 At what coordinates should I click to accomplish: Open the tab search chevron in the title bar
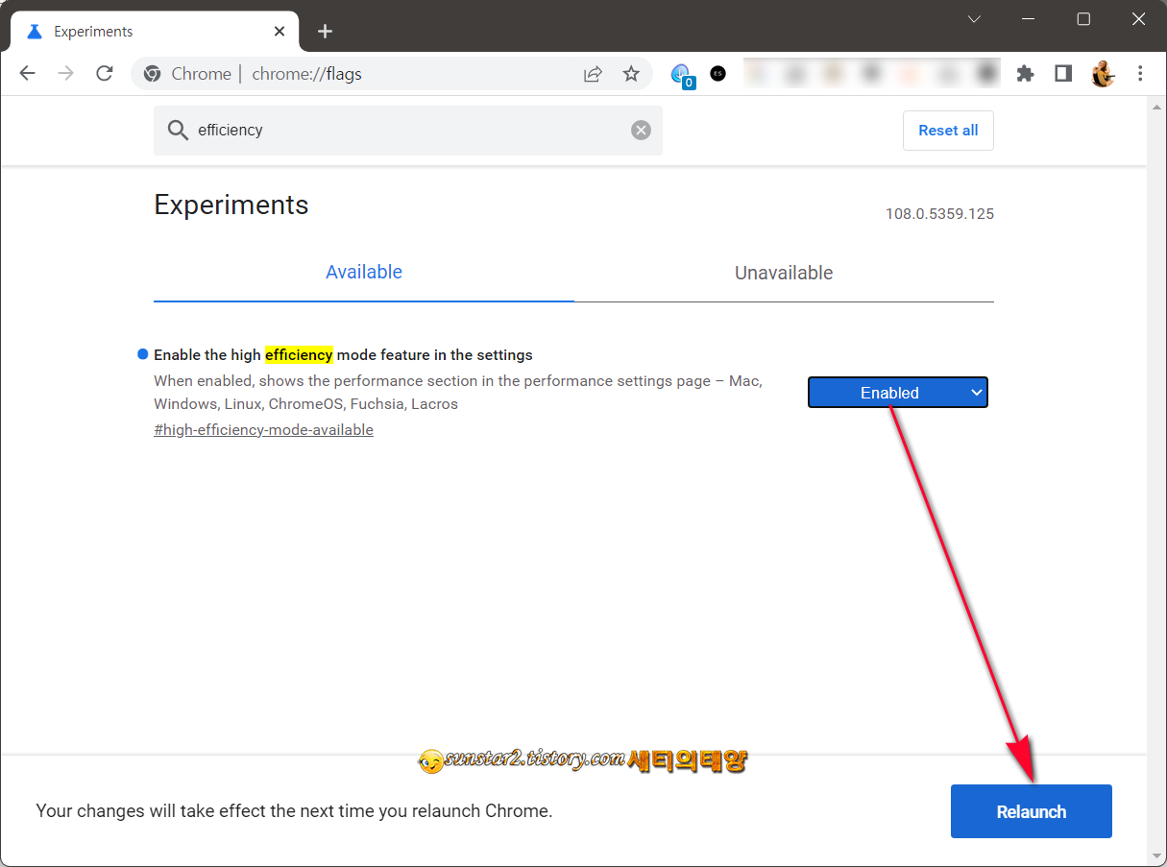click(x=974, y=19)
